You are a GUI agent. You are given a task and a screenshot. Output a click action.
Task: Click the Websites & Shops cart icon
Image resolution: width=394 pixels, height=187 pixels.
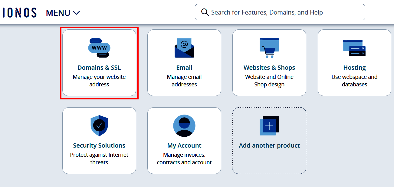coord(269,48)
